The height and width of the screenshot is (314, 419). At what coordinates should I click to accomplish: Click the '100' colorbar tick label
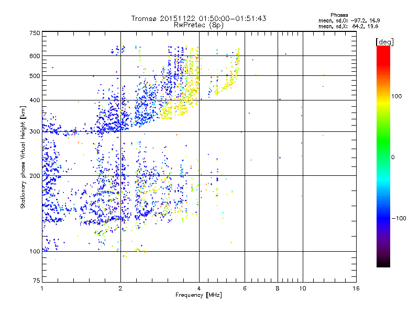[396, 96]
